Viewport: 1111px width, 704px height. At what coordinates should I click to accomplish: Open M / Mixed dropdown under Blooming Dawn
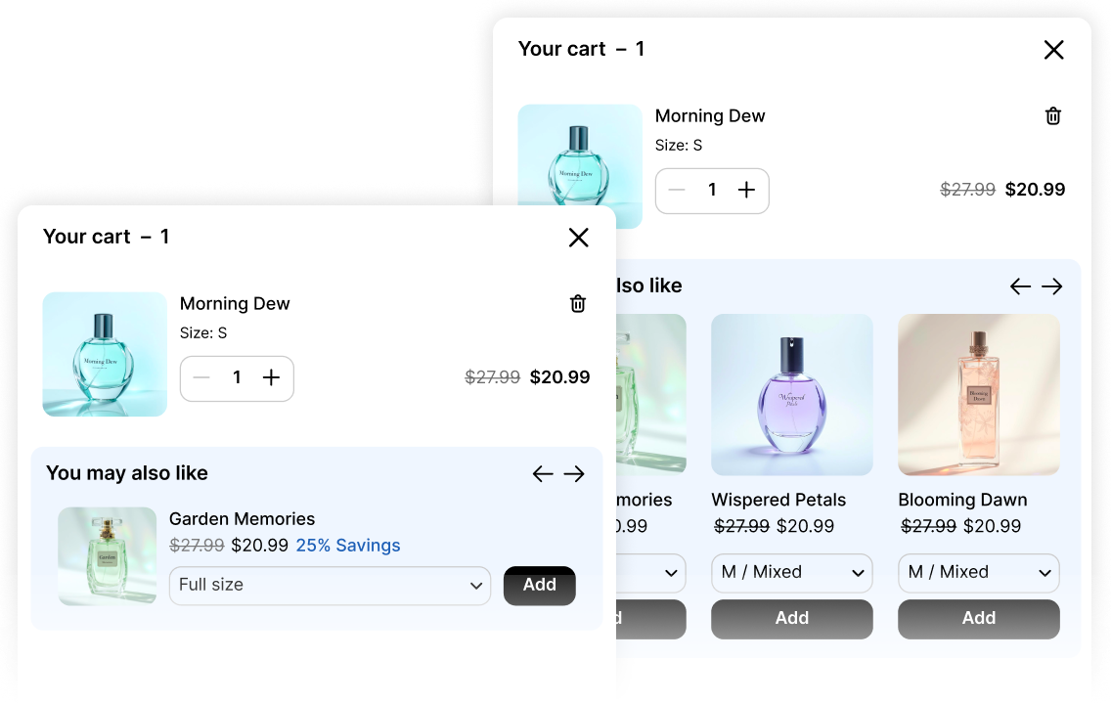point(979,572)
